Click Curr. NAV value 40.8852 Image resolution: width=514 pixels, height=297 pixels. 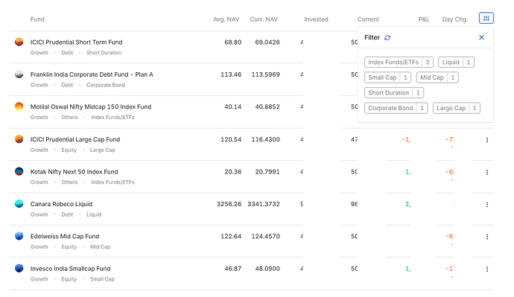click(267, 106)
